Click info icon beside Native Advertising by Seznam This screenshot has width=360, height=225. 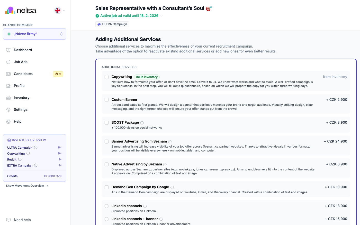pos(165,165)
